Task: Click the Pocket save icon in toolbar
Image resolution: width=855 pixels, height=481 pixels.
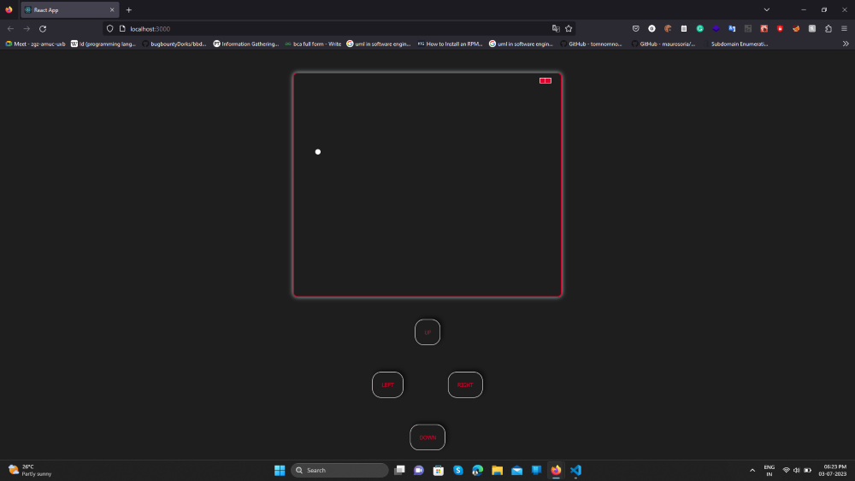Action: coord(636,28)
